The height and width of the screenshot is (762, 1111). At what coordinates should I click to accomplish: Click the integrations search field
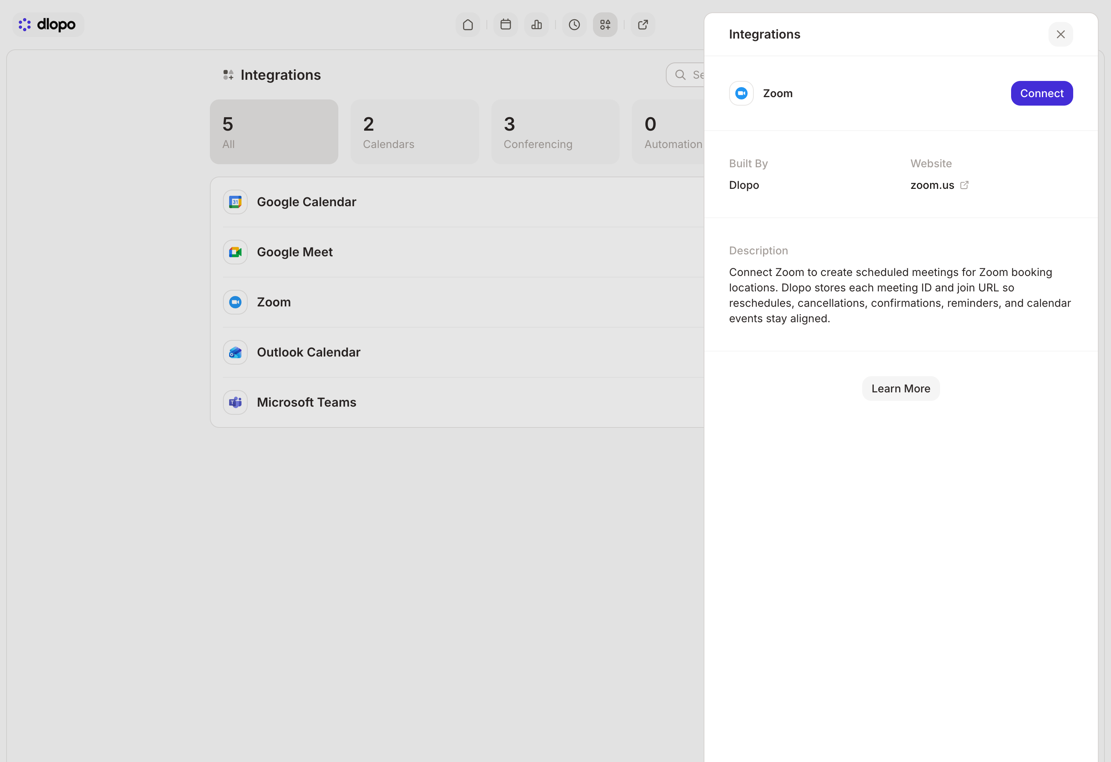686,75
